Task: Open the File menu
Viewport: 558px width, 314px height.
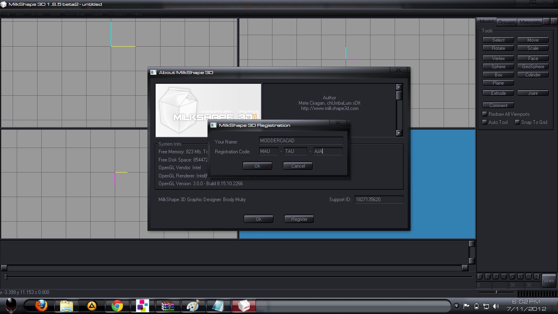Action: (7, 13)
